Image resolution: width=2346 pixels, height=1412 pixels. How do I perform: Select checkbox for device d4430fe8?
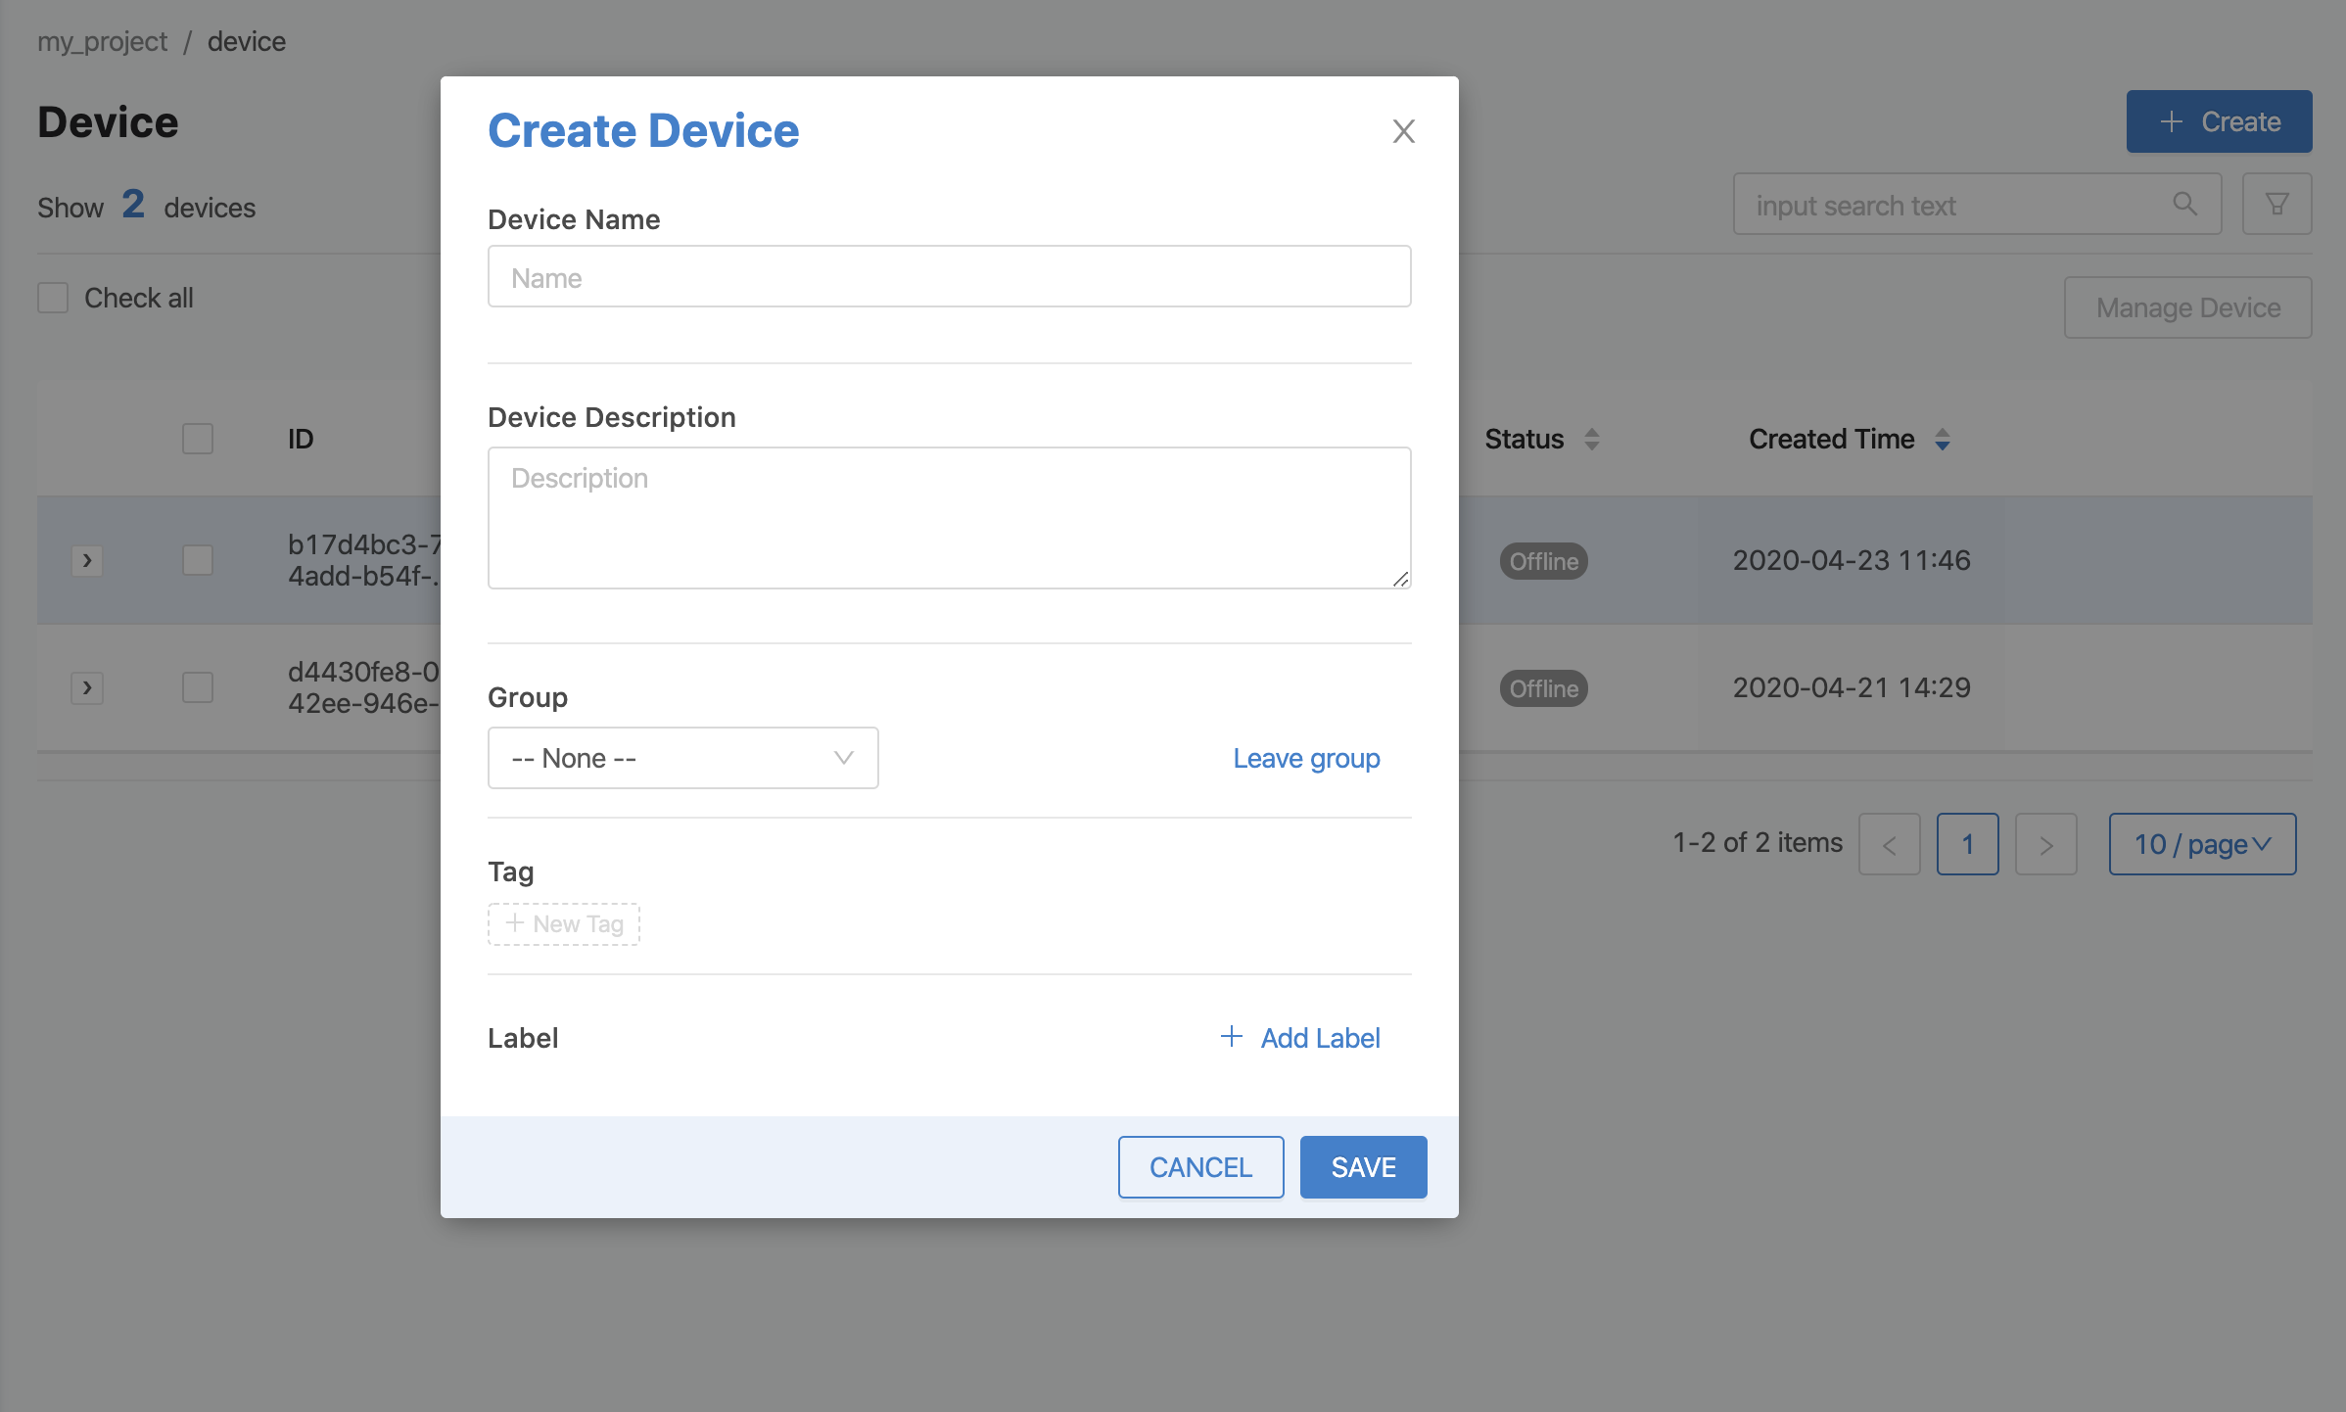[x=198, y=687]
